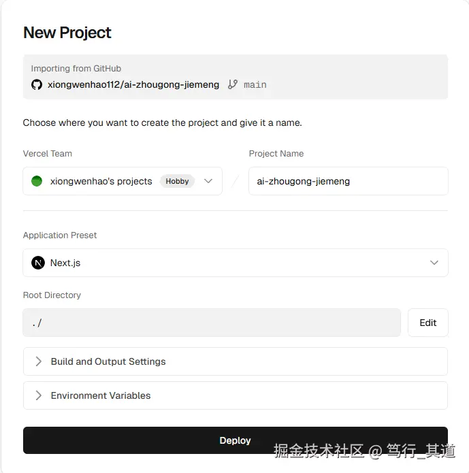Click the Deploy button
Screen dimensions: 469x473
pyautogui.click(x=235, y=440)
